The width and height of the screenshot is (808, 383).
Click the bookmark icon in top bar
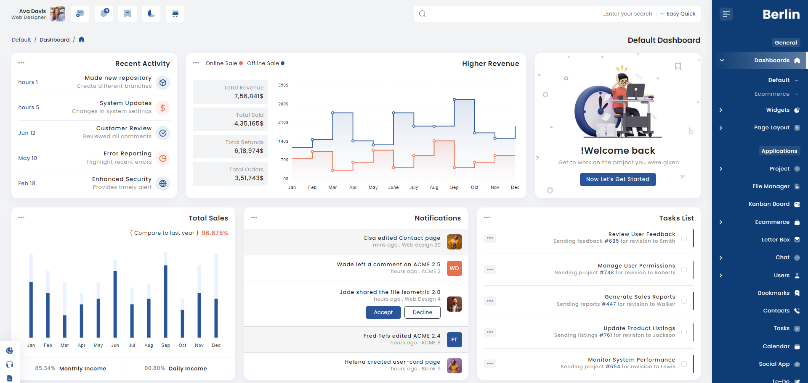coord(127,14)
